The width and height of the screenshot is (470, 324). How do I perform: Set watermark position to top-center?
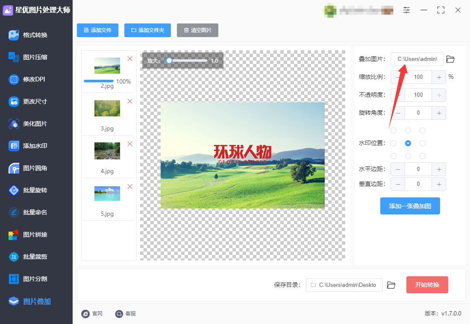coord(408,130)
